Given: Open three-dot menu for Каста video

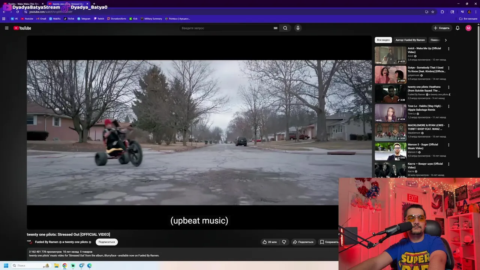Looking at the screenshot, I should click(448, 164).
